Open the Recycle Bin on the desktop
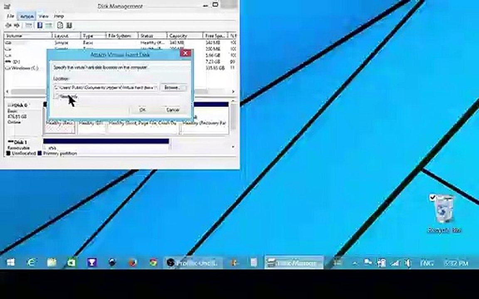This screenshot has width=479, height=299. click(x=444, y=213)
